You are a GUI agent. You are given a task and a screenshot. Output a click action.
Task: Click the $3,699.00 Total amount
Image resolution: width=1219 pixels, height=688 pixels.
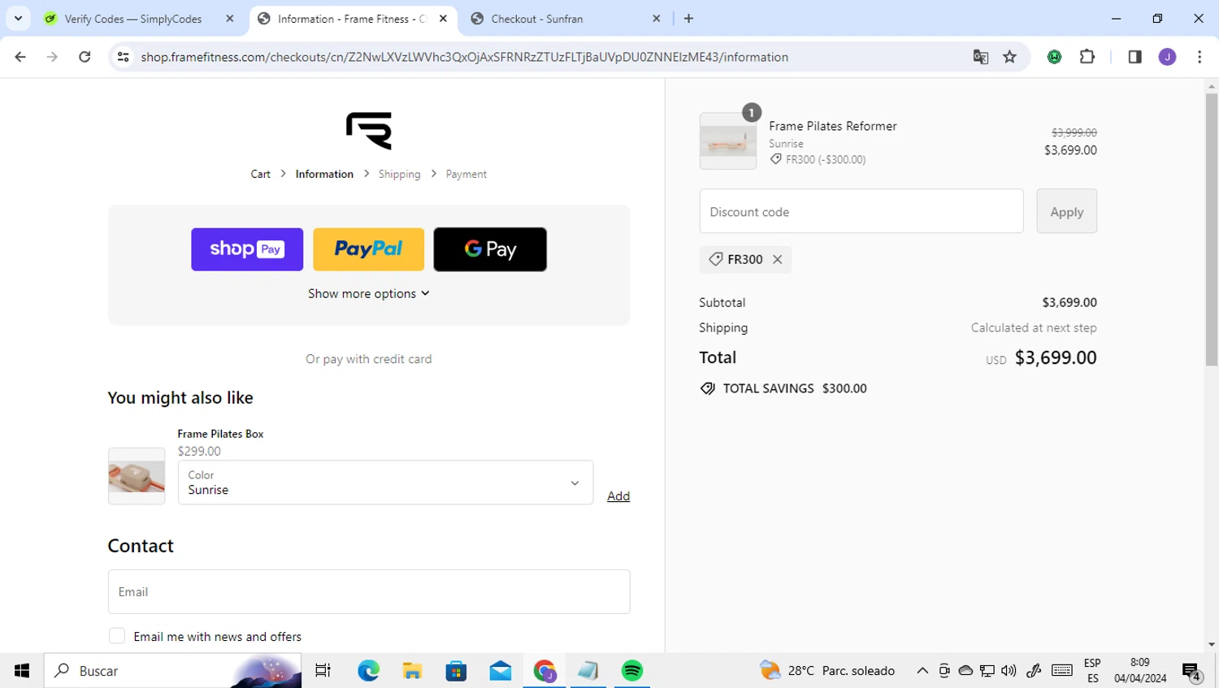pos(1056,357)
